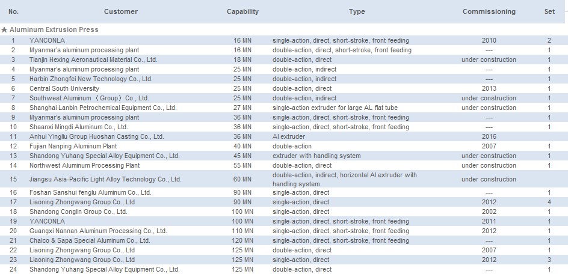Viewport: 568px width, 274px height.
Task: Click the Type column header
Action: point(357,11)
